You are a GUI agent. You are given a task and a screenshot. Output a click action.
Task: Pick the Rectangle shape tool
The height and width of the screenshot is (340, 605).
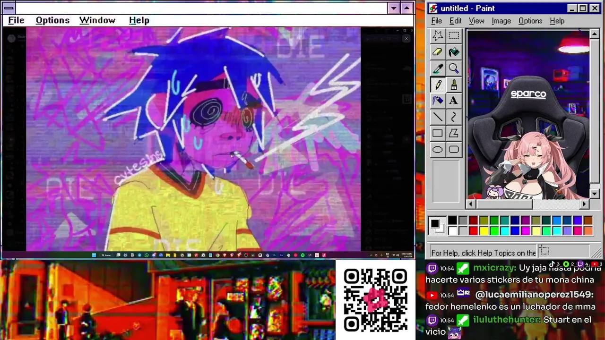(438, 133)
